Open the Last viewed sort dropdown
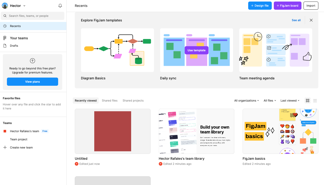This screenshot has height=185, width=324. pyautogui.click(x=290, y=101)
